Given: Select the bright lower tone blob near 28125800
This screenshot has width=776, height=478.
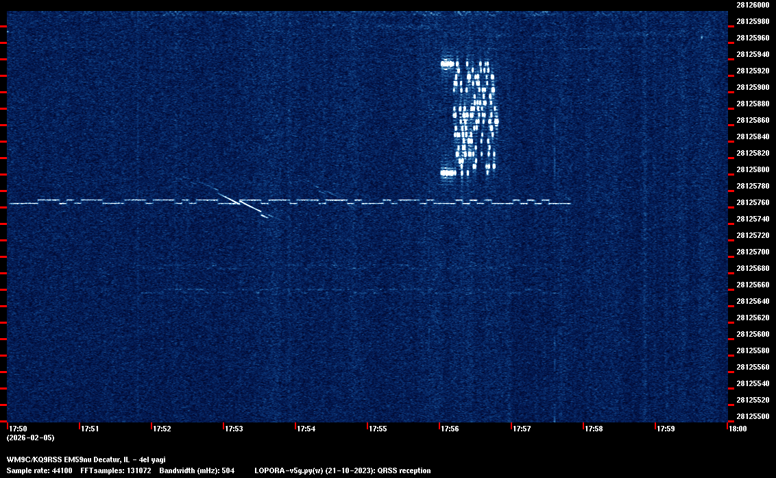Looking at the screenshot, I should click(448, 173).
